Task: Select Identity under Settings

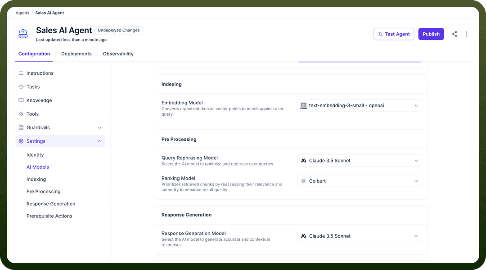Action: (35, 155)
